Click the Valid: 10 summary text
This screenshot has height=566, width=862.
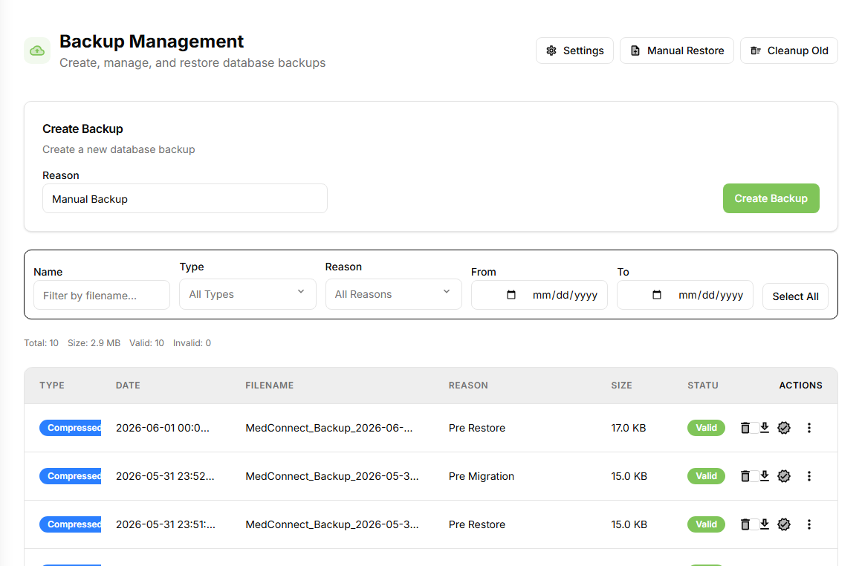[x=147, y=343]
